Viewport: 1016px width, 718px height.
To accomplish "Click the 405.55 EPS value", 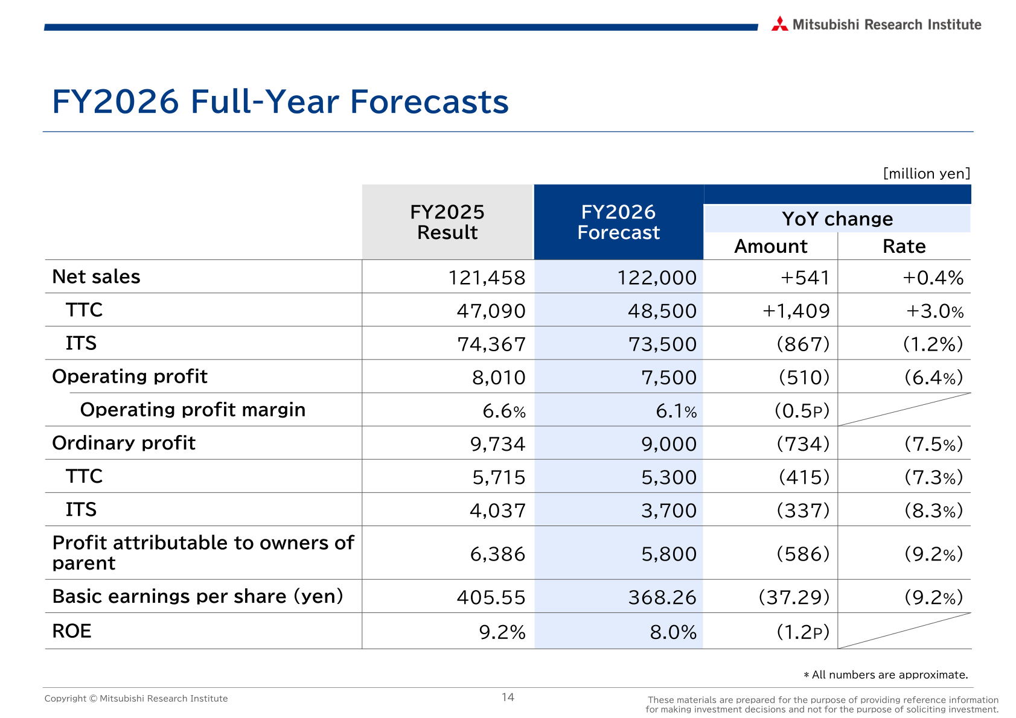I will coord(491,597).
